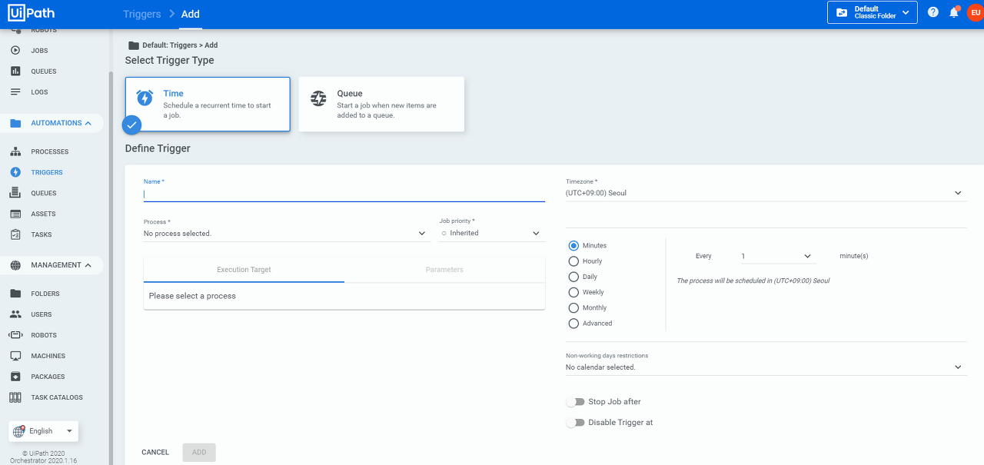Screen dimensions: 984x465
Task: Open the Jobs play icon
Action: click(15, 51)
